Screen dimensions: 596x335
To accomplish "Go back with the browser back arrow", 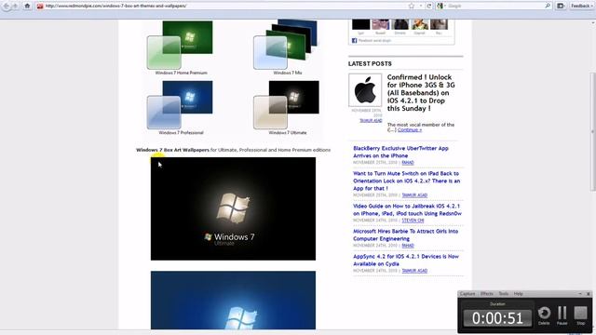I will point(7,6).
